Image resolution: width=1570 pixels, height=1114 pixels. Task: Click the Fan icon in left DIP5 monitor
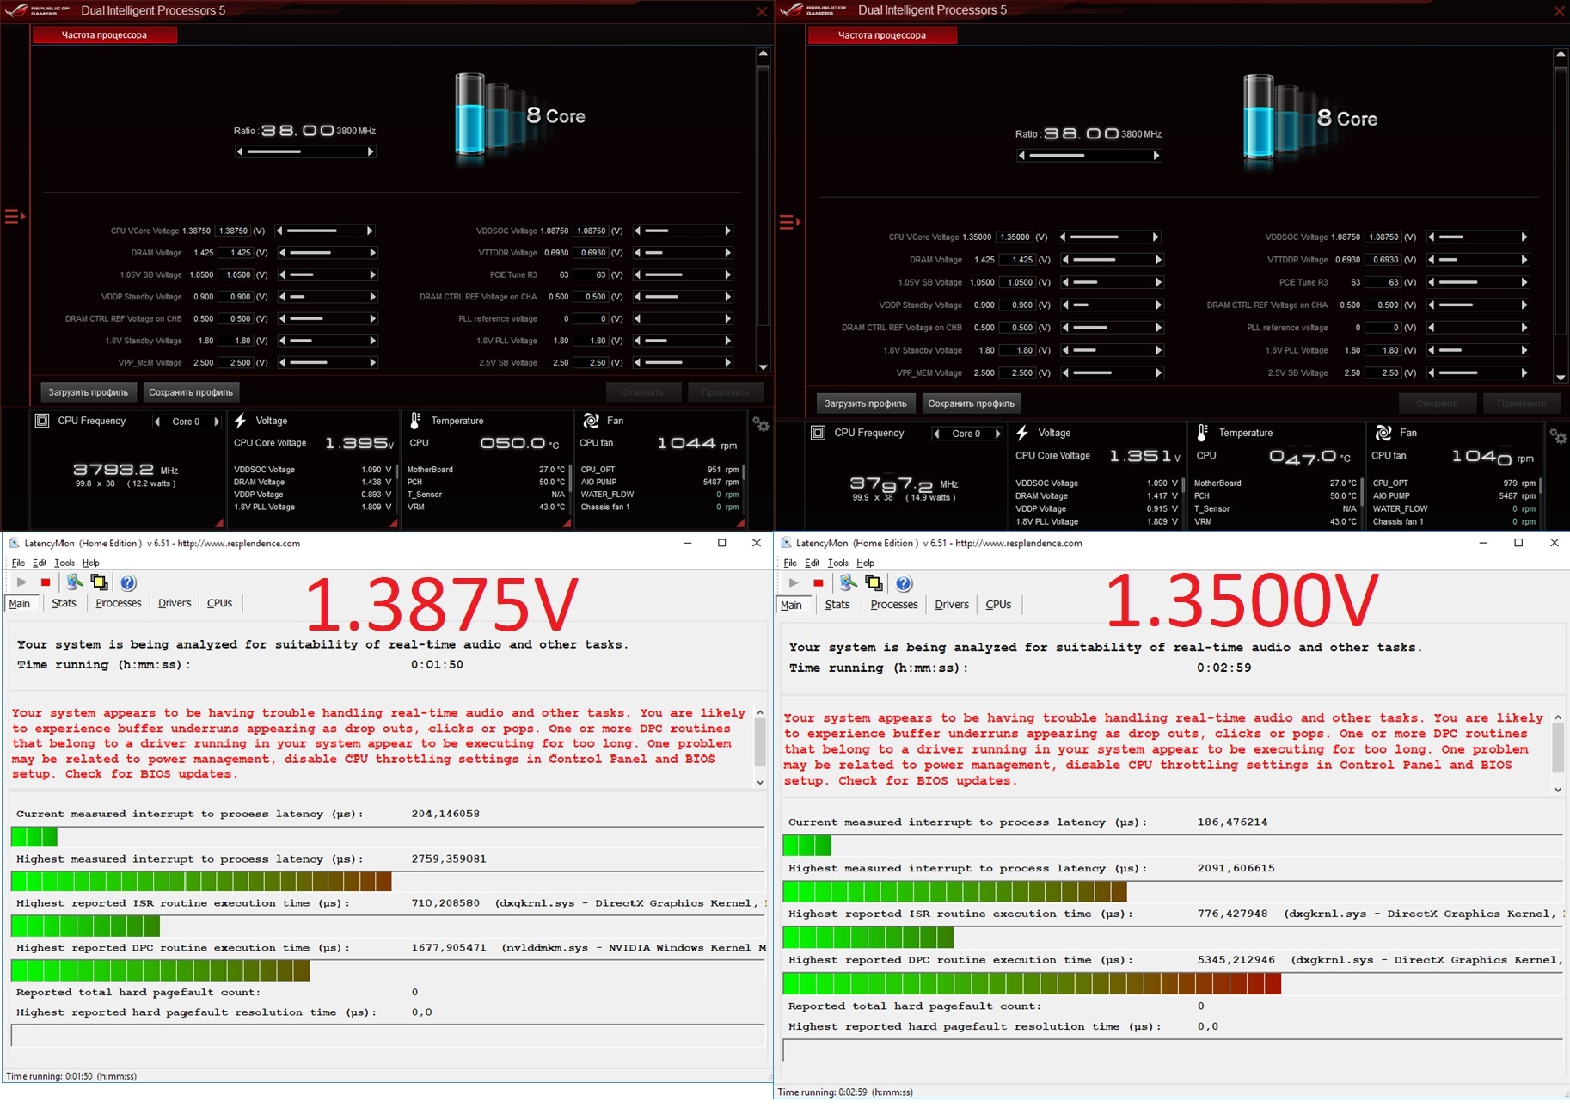coord(592,421)
